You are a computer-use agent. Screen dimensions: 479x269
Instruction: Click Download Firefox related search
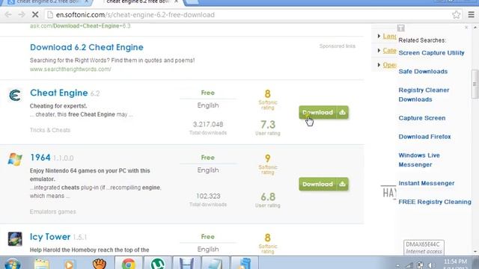[424, 137]
